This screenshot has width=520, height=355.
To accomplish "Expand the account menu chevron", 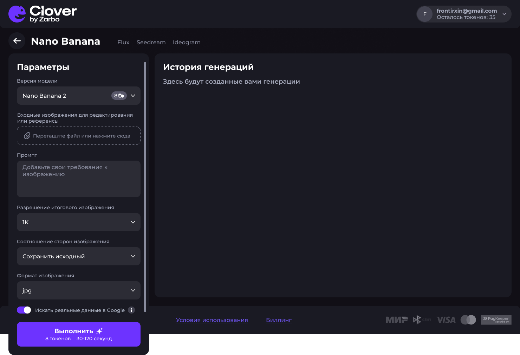I will click(504, 14).
